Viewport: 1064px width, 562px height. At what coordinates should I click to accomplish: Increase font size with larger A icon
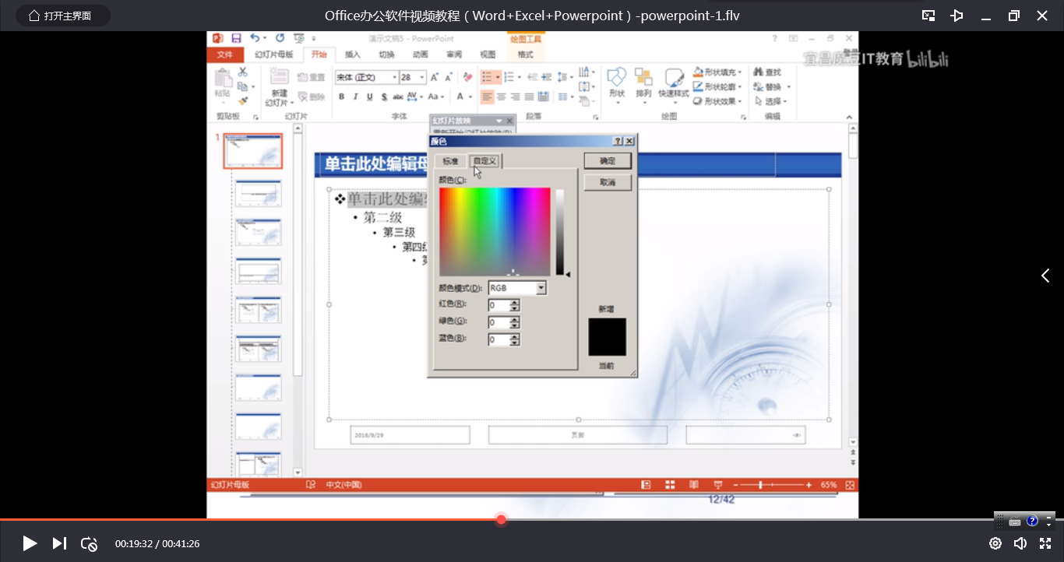[x=435, y=77]
